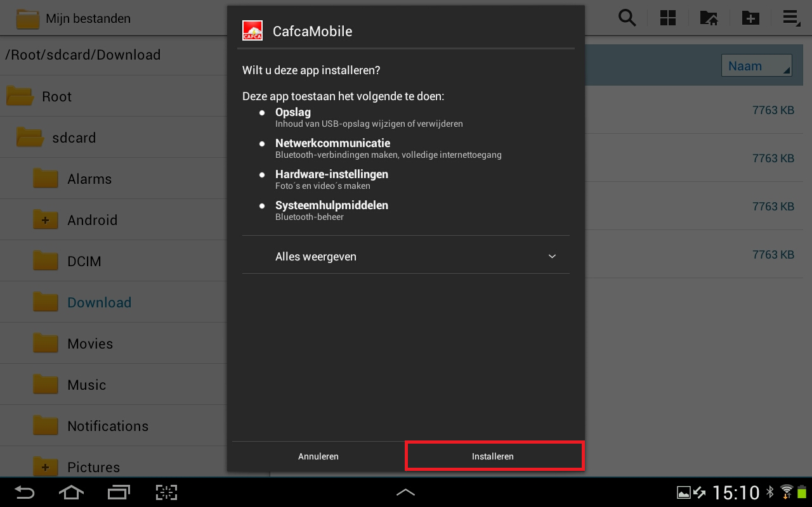Select the Download folder
The width and height of the screenshot is (812, 507).
point(113,302)
